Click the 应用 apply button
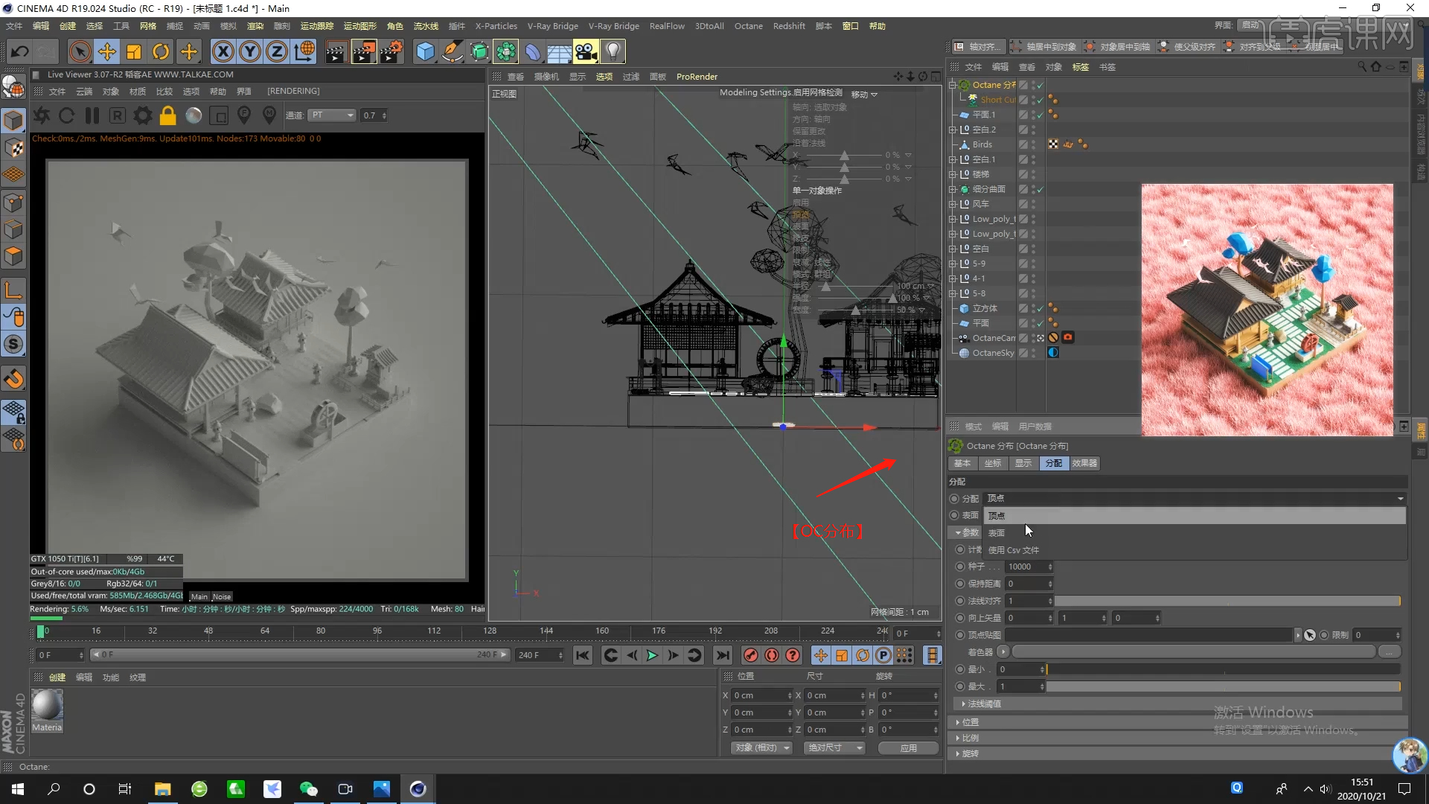This screenshot has height=804, width=1429. click(x=908, y=747)
